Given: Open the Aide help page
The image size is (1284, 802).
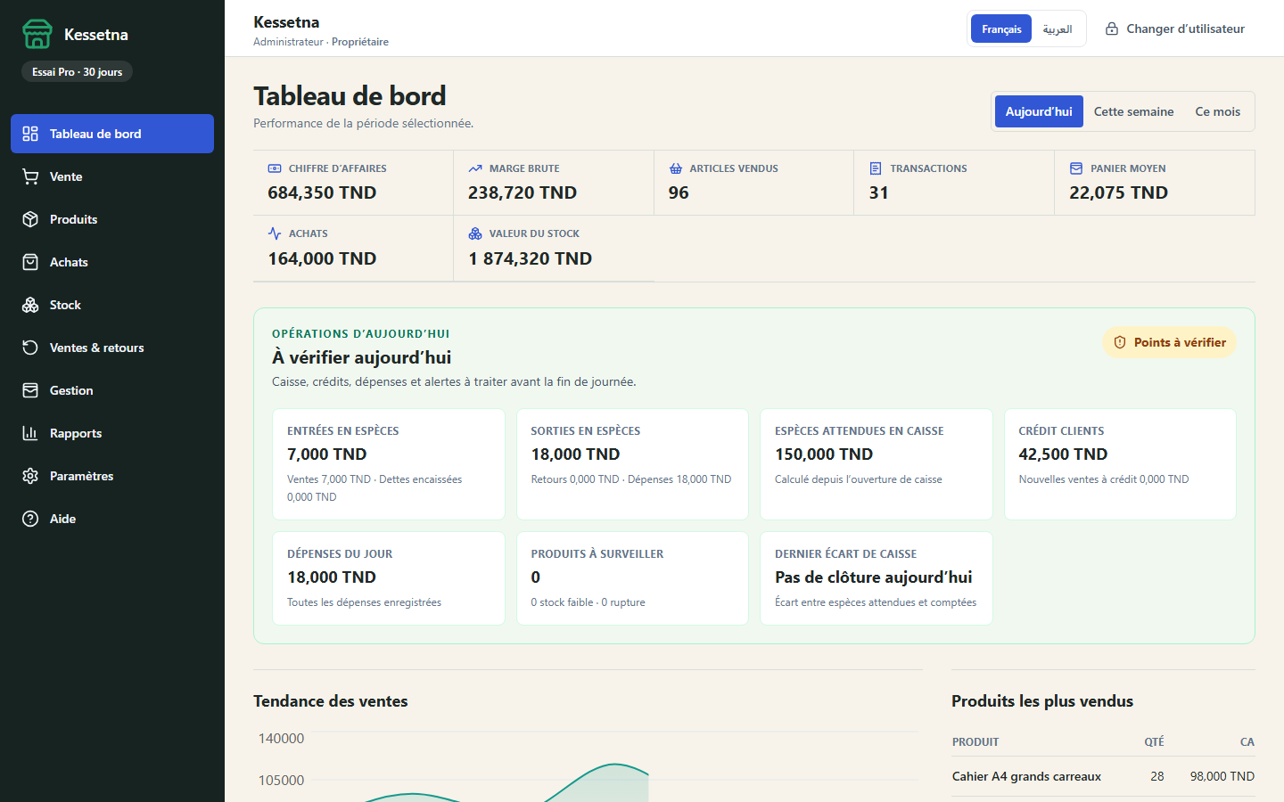Looking at the screenshot, I should pos(112,519).
